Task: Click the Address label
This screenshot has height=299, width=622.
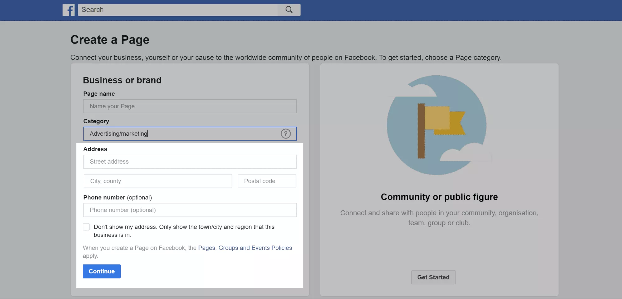Action: [x=95, y=149]
